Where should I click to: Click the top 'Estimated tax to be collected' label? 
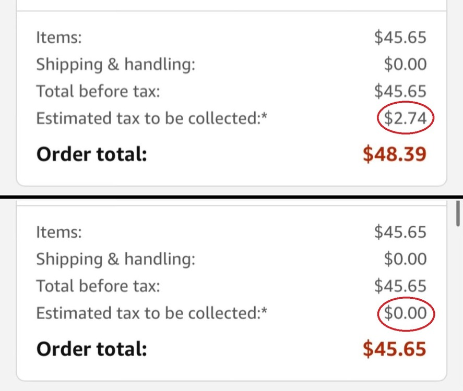pos(151,118)
